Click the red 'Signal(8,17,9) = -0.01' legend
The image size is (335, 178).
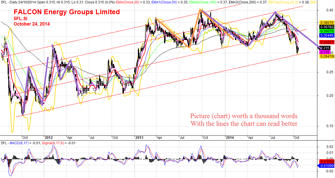point(59,143)
